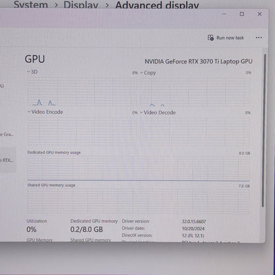Minimize the Task Manager window
This screenshot has width=275, height=275.
coord(224,14)
